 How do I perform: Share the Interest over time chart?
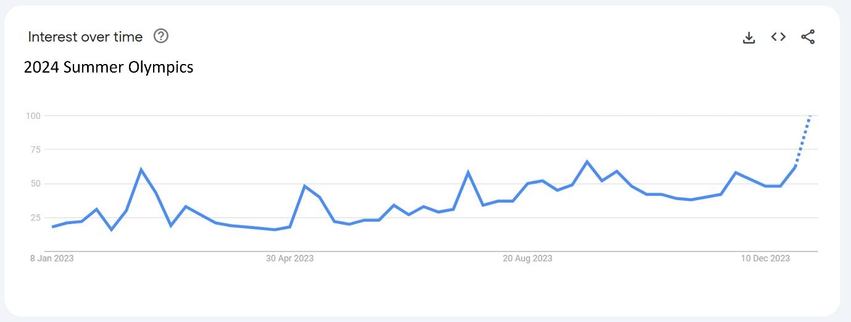pos(808,37)
